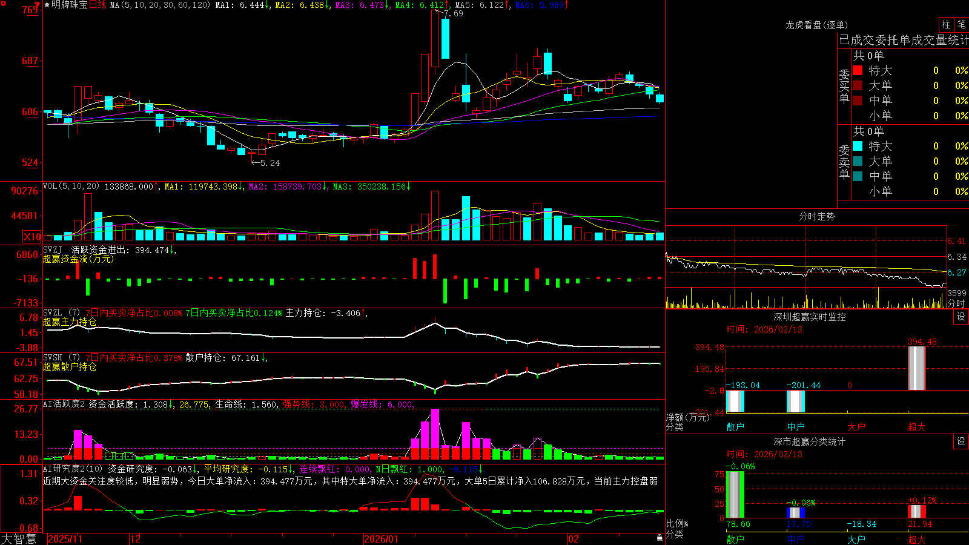Click the teal 大单 sell-order swatch

[858, 161]
